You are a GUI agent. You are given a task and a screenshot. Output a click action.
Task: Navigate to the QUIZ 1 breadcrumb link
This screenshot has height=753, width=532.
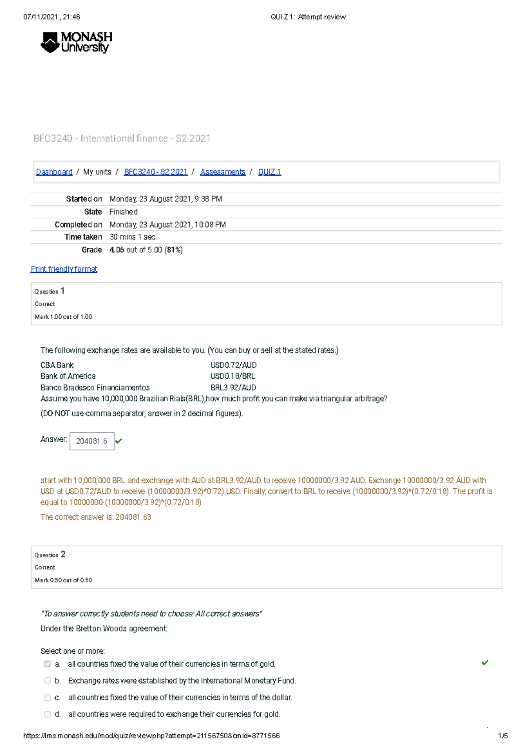270,172
